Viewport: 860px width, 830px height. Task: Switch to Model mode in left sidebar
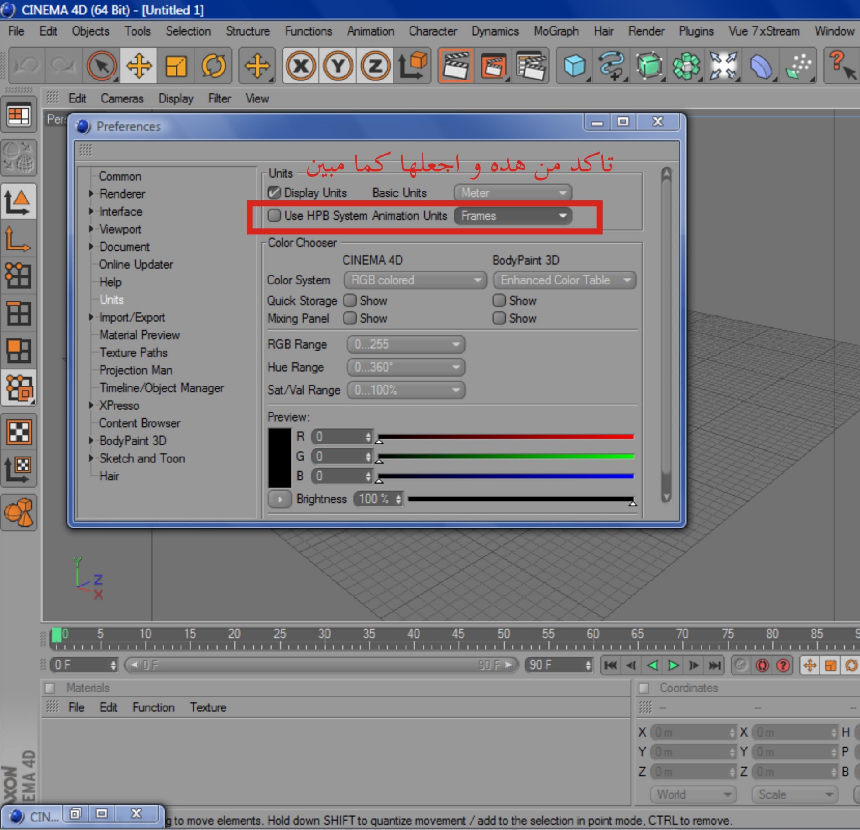[x=18, y=201]
